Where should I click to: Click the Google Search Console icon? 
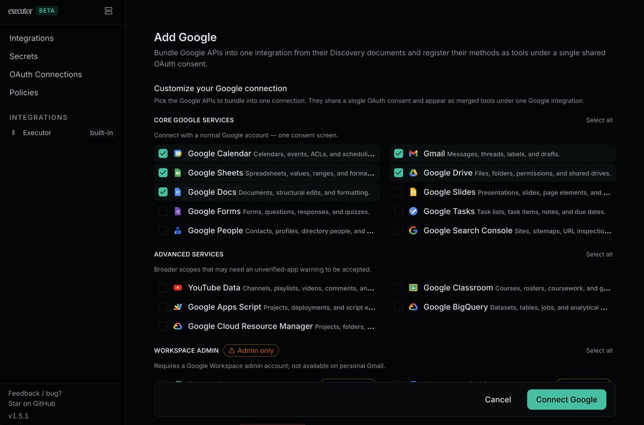point(413,231)
